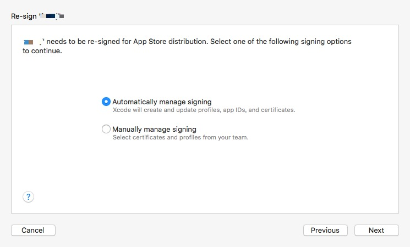Click the redacted app name in the title
This screenshot has width=410, height=247.
point(52,16)
